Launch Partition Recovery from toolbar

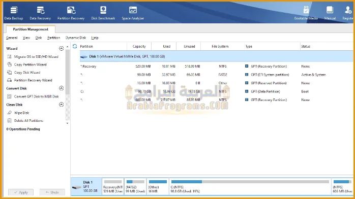71,13
